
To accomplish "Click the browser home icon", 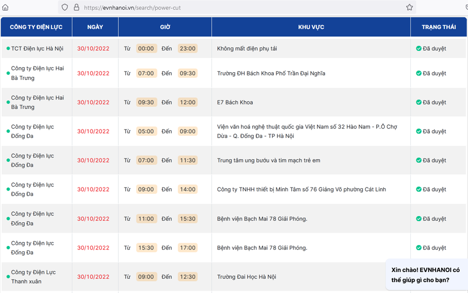I will tap(5, 7).
